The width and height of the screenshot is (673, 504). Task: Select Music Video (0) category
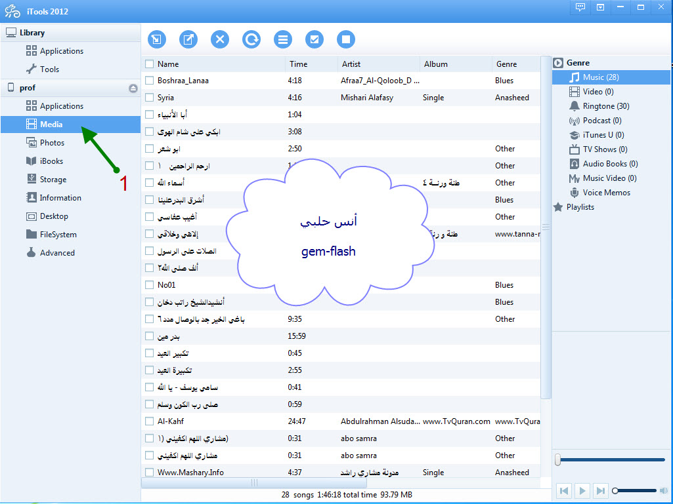603,178
